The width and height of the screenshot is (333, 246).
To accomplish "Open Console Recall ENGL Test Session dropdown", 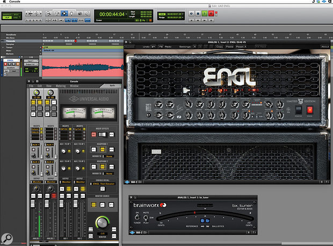I will tap(103, 184).
